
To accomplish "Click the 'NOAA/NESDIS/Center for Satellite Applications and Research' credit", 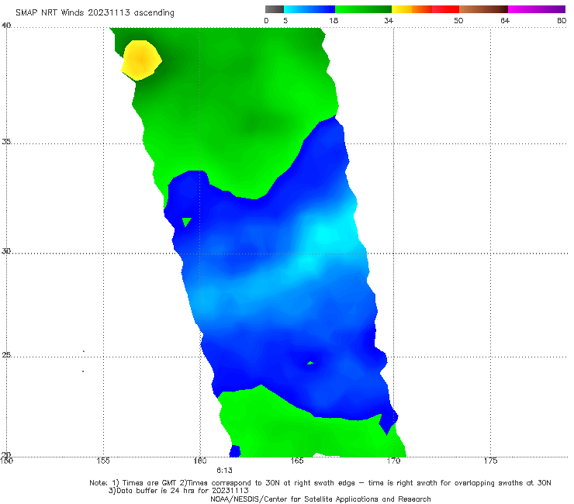I will point(320,499).
